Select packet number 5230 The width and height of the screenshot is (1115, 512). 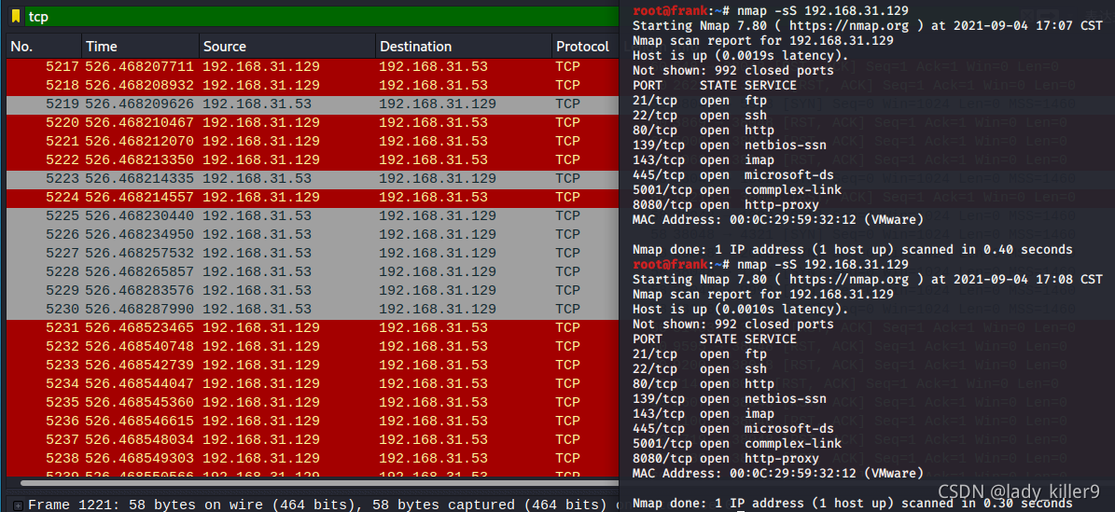tap(313, 310)
